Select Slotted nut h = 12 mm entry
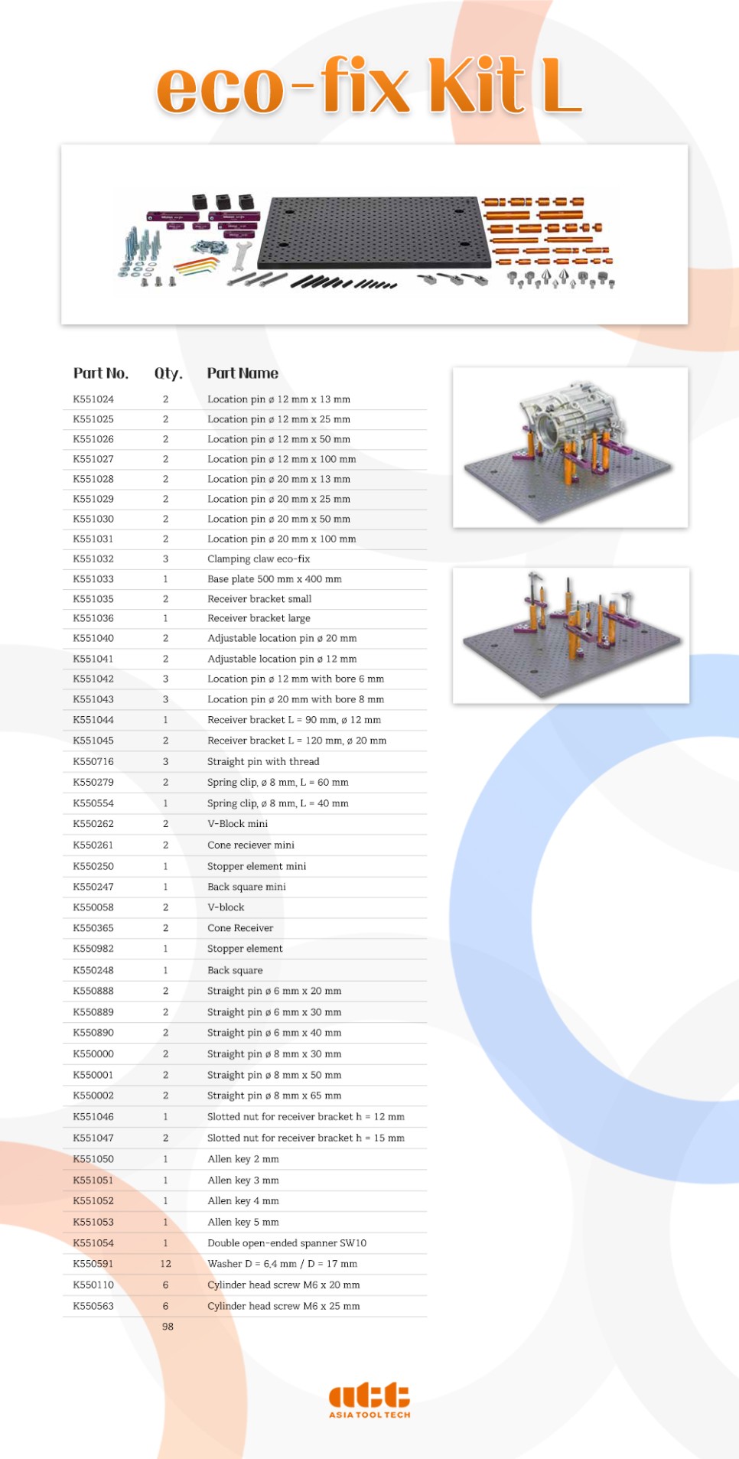The image size is (739, 1459). (306, 1117)
